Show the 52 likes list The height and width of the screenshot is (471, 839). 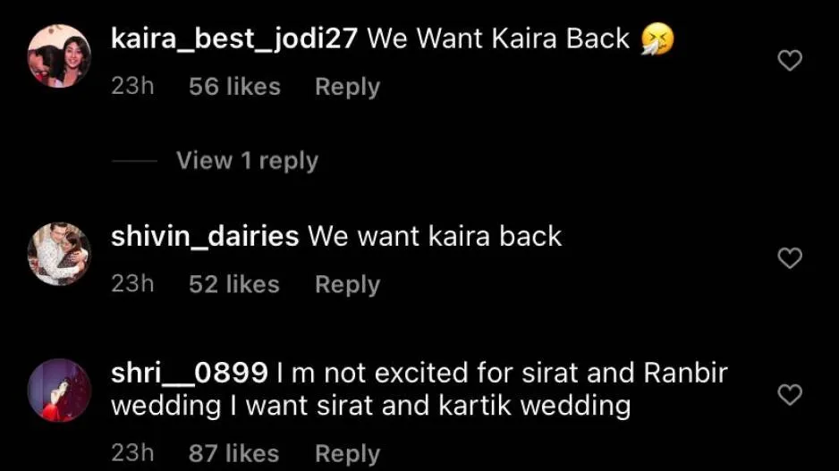[x=233, y=284]
